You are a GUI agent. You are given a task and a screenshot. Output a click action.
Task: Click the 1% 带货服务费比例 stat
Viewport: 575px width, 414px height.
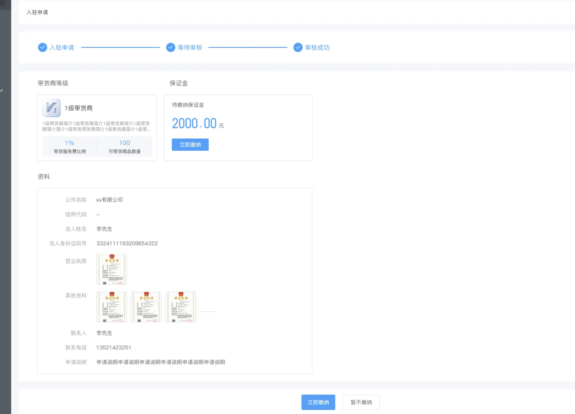pyautogui.click(x=70, y=146)
